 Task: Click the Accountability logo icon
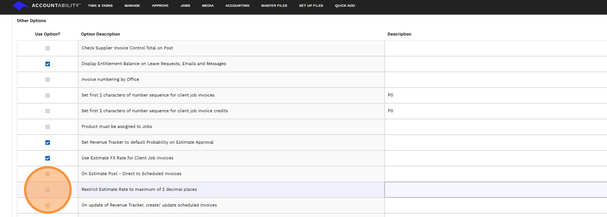pyautogui.click(x=21, y=6)
